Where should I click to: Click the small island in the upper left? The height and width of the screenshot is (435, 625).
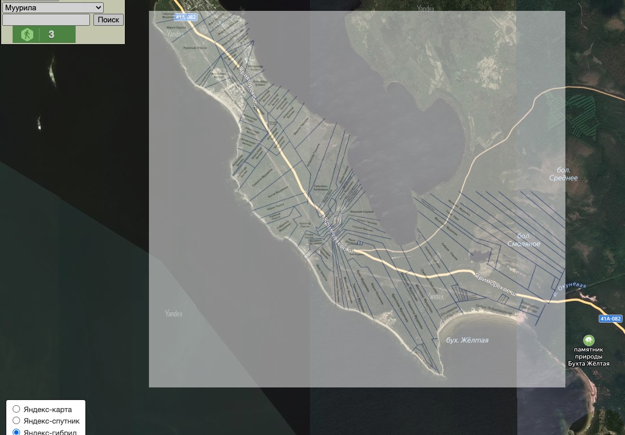tap(53, 70)
